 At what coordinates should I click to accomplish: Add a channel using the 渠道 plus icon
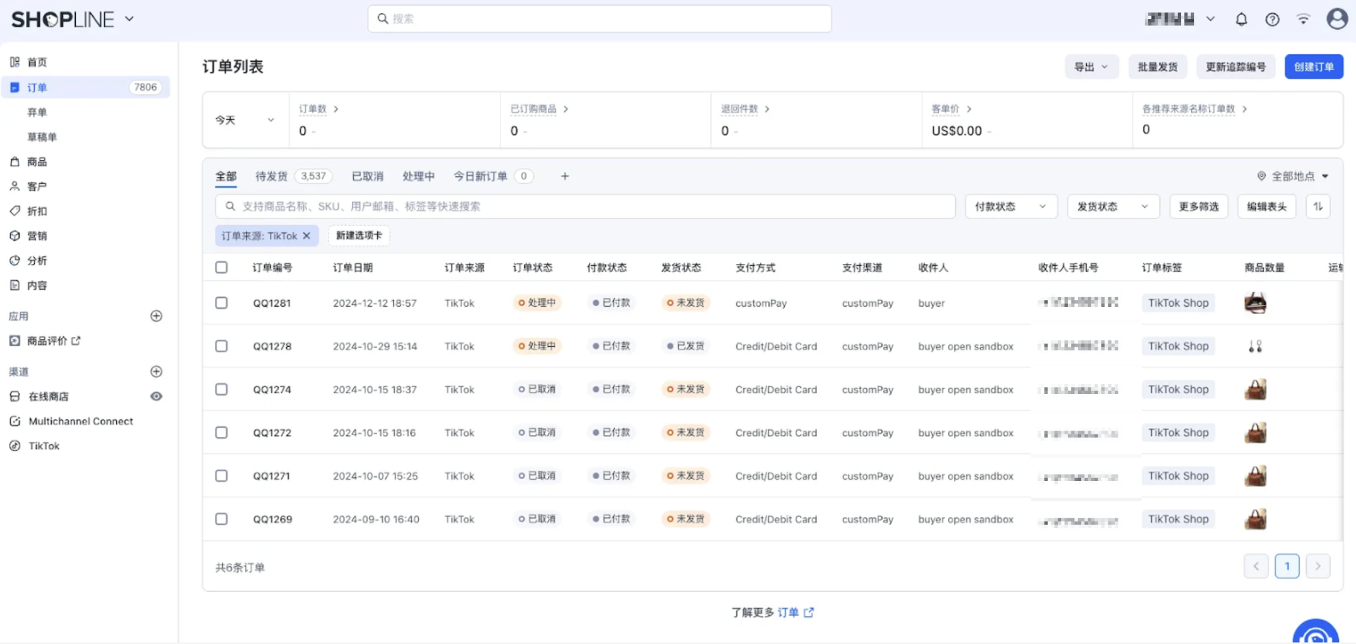point(156,371)
